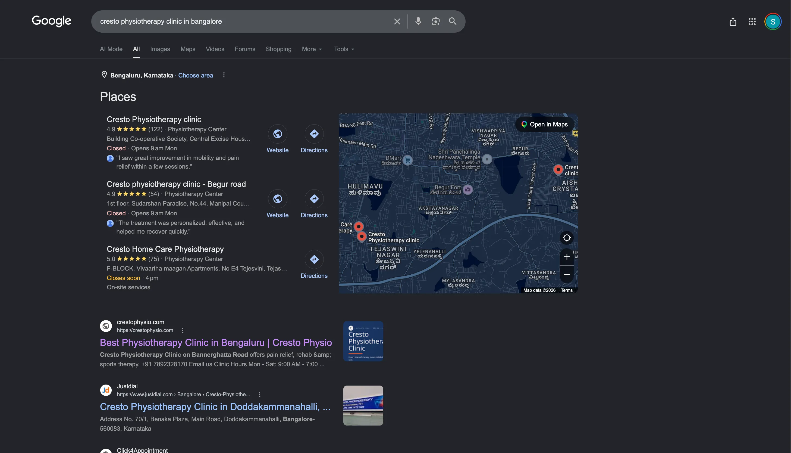This screenshot has height=453, width=791.
Task: Click the my-location target icon on map
Action: tap(567, 238)
